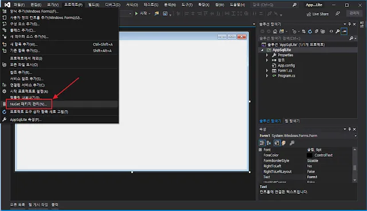Choose Add connected service menu entry

[x=27, y=85]
